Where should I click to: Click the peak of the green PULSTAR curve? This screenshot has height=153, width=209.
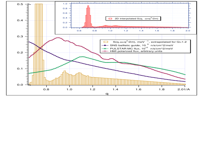coord(83,57)
